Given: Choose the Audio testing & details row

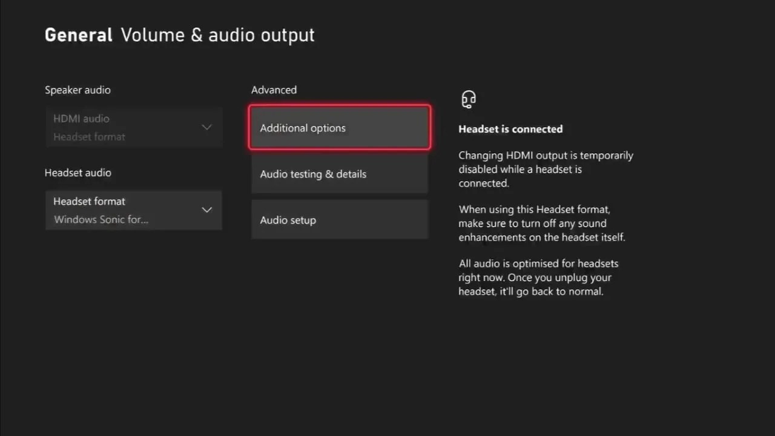Looking at the screenshot, I should tap(339, 174).
